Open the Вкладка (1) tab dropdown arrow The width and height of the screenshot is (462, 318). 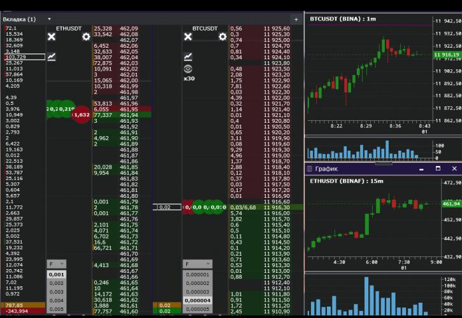point(49,19)
